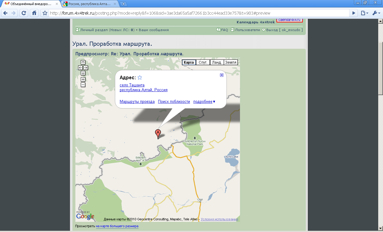Switch map to Ланд. terrain view

click(217, 62)
